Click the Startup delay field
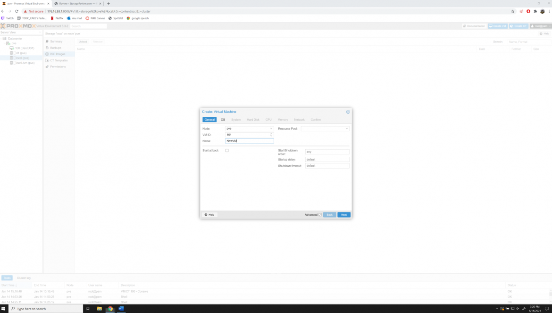This screenshot has height=313, width=552. tap(327, 160)
